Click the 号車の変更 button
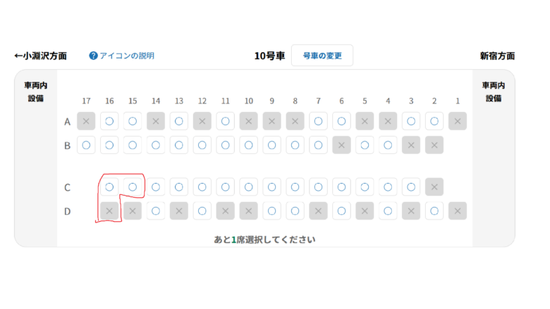 (322, 56)
